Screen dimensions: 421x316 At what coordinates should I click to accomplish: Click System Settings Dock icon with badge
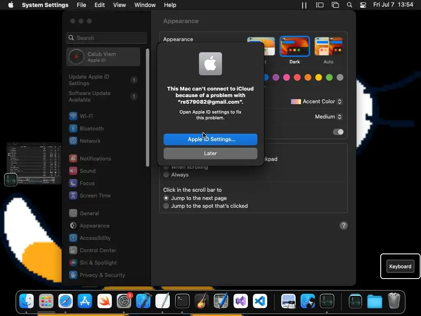pyautogui.click(x=124, y=301)
